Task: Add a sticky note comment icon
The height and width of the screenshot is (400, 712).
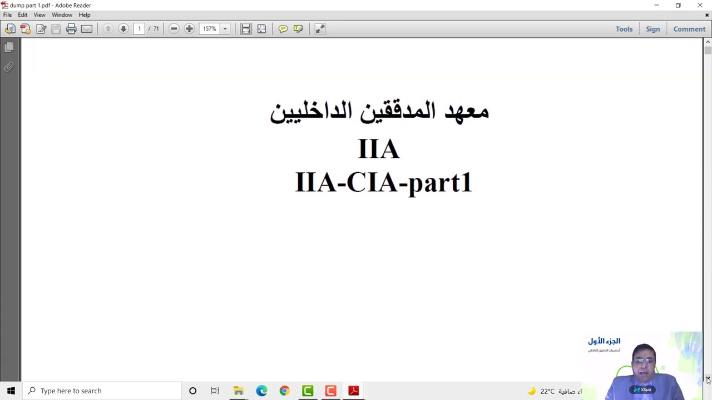Action: (283, 29)
